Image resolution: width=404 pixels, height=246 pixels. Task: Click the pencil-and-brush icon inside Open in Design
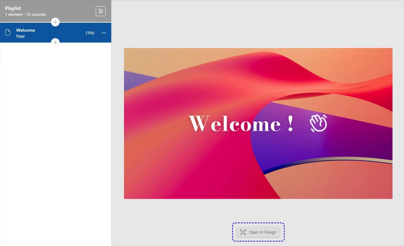(243, 232)
